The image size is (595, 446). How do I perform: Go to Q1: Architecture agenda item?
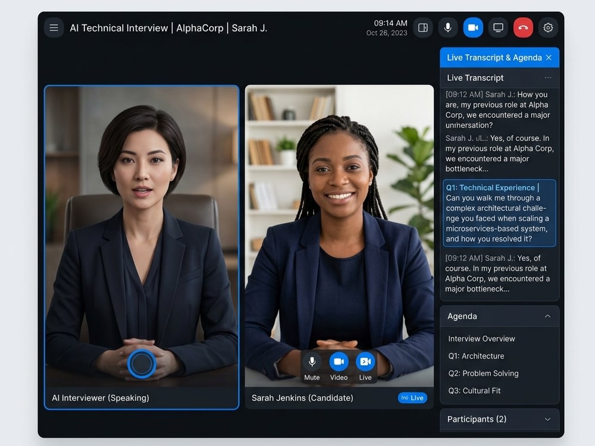[x=476, y=356]
